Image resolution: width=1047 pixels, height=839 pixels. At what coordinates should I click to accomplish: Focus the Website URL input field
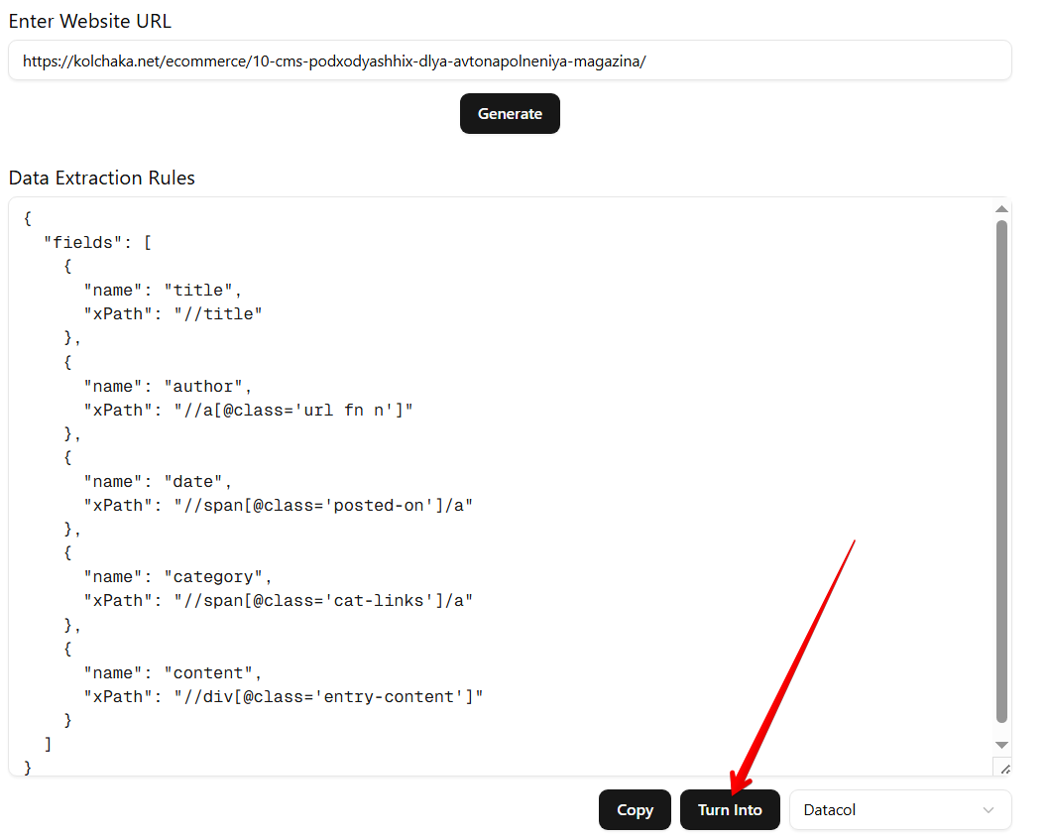tap(510, 60)
